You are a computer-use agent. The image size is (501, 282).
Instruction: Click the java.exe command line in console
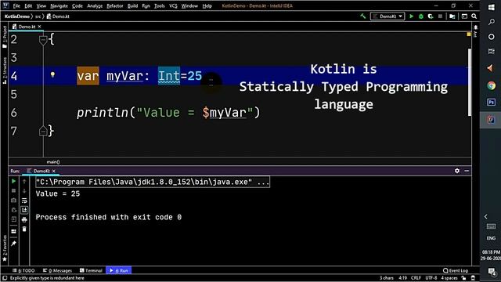[153, 182]
